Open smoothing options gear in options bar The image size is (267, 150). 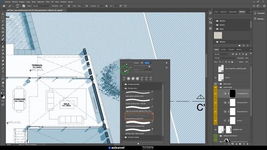coord(106,6)
